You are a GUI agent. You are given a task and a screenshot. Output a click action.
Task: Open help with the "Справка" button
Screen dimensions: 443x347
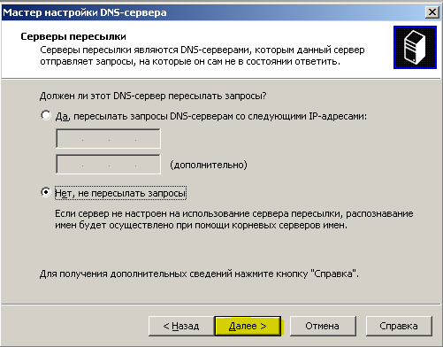(x=399, y=326)
